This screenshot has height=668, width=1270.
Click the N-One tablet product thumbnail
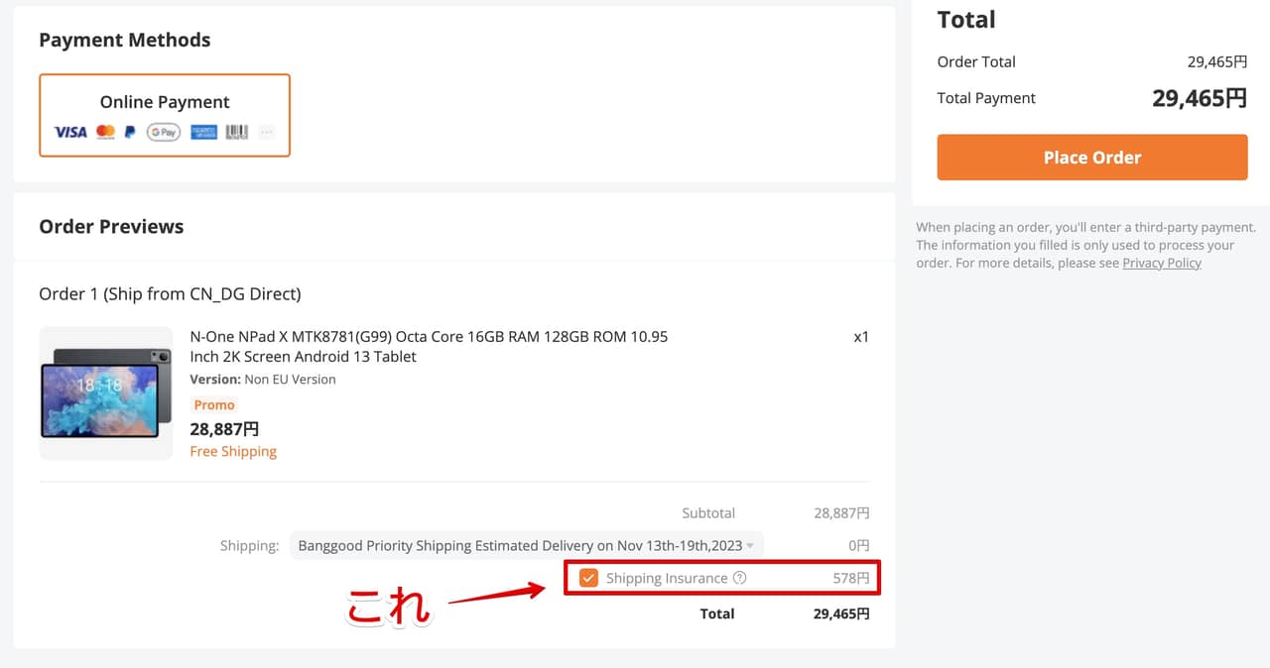tap(105, 392)
